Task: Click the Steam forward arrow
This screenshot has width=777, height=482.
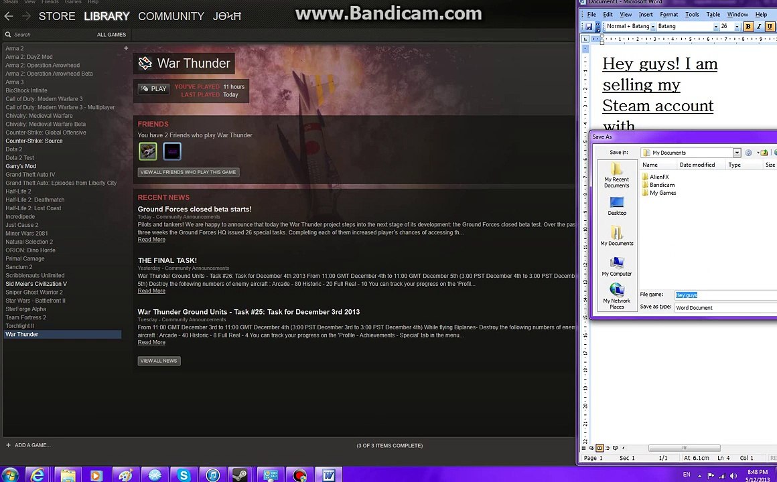Action: coord(26,16)
